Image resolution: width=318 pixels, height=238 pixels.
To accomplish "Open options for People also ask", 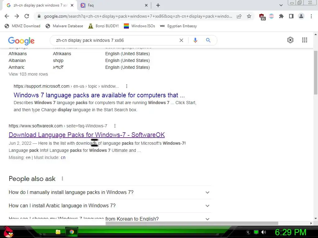I will [62, 179].
